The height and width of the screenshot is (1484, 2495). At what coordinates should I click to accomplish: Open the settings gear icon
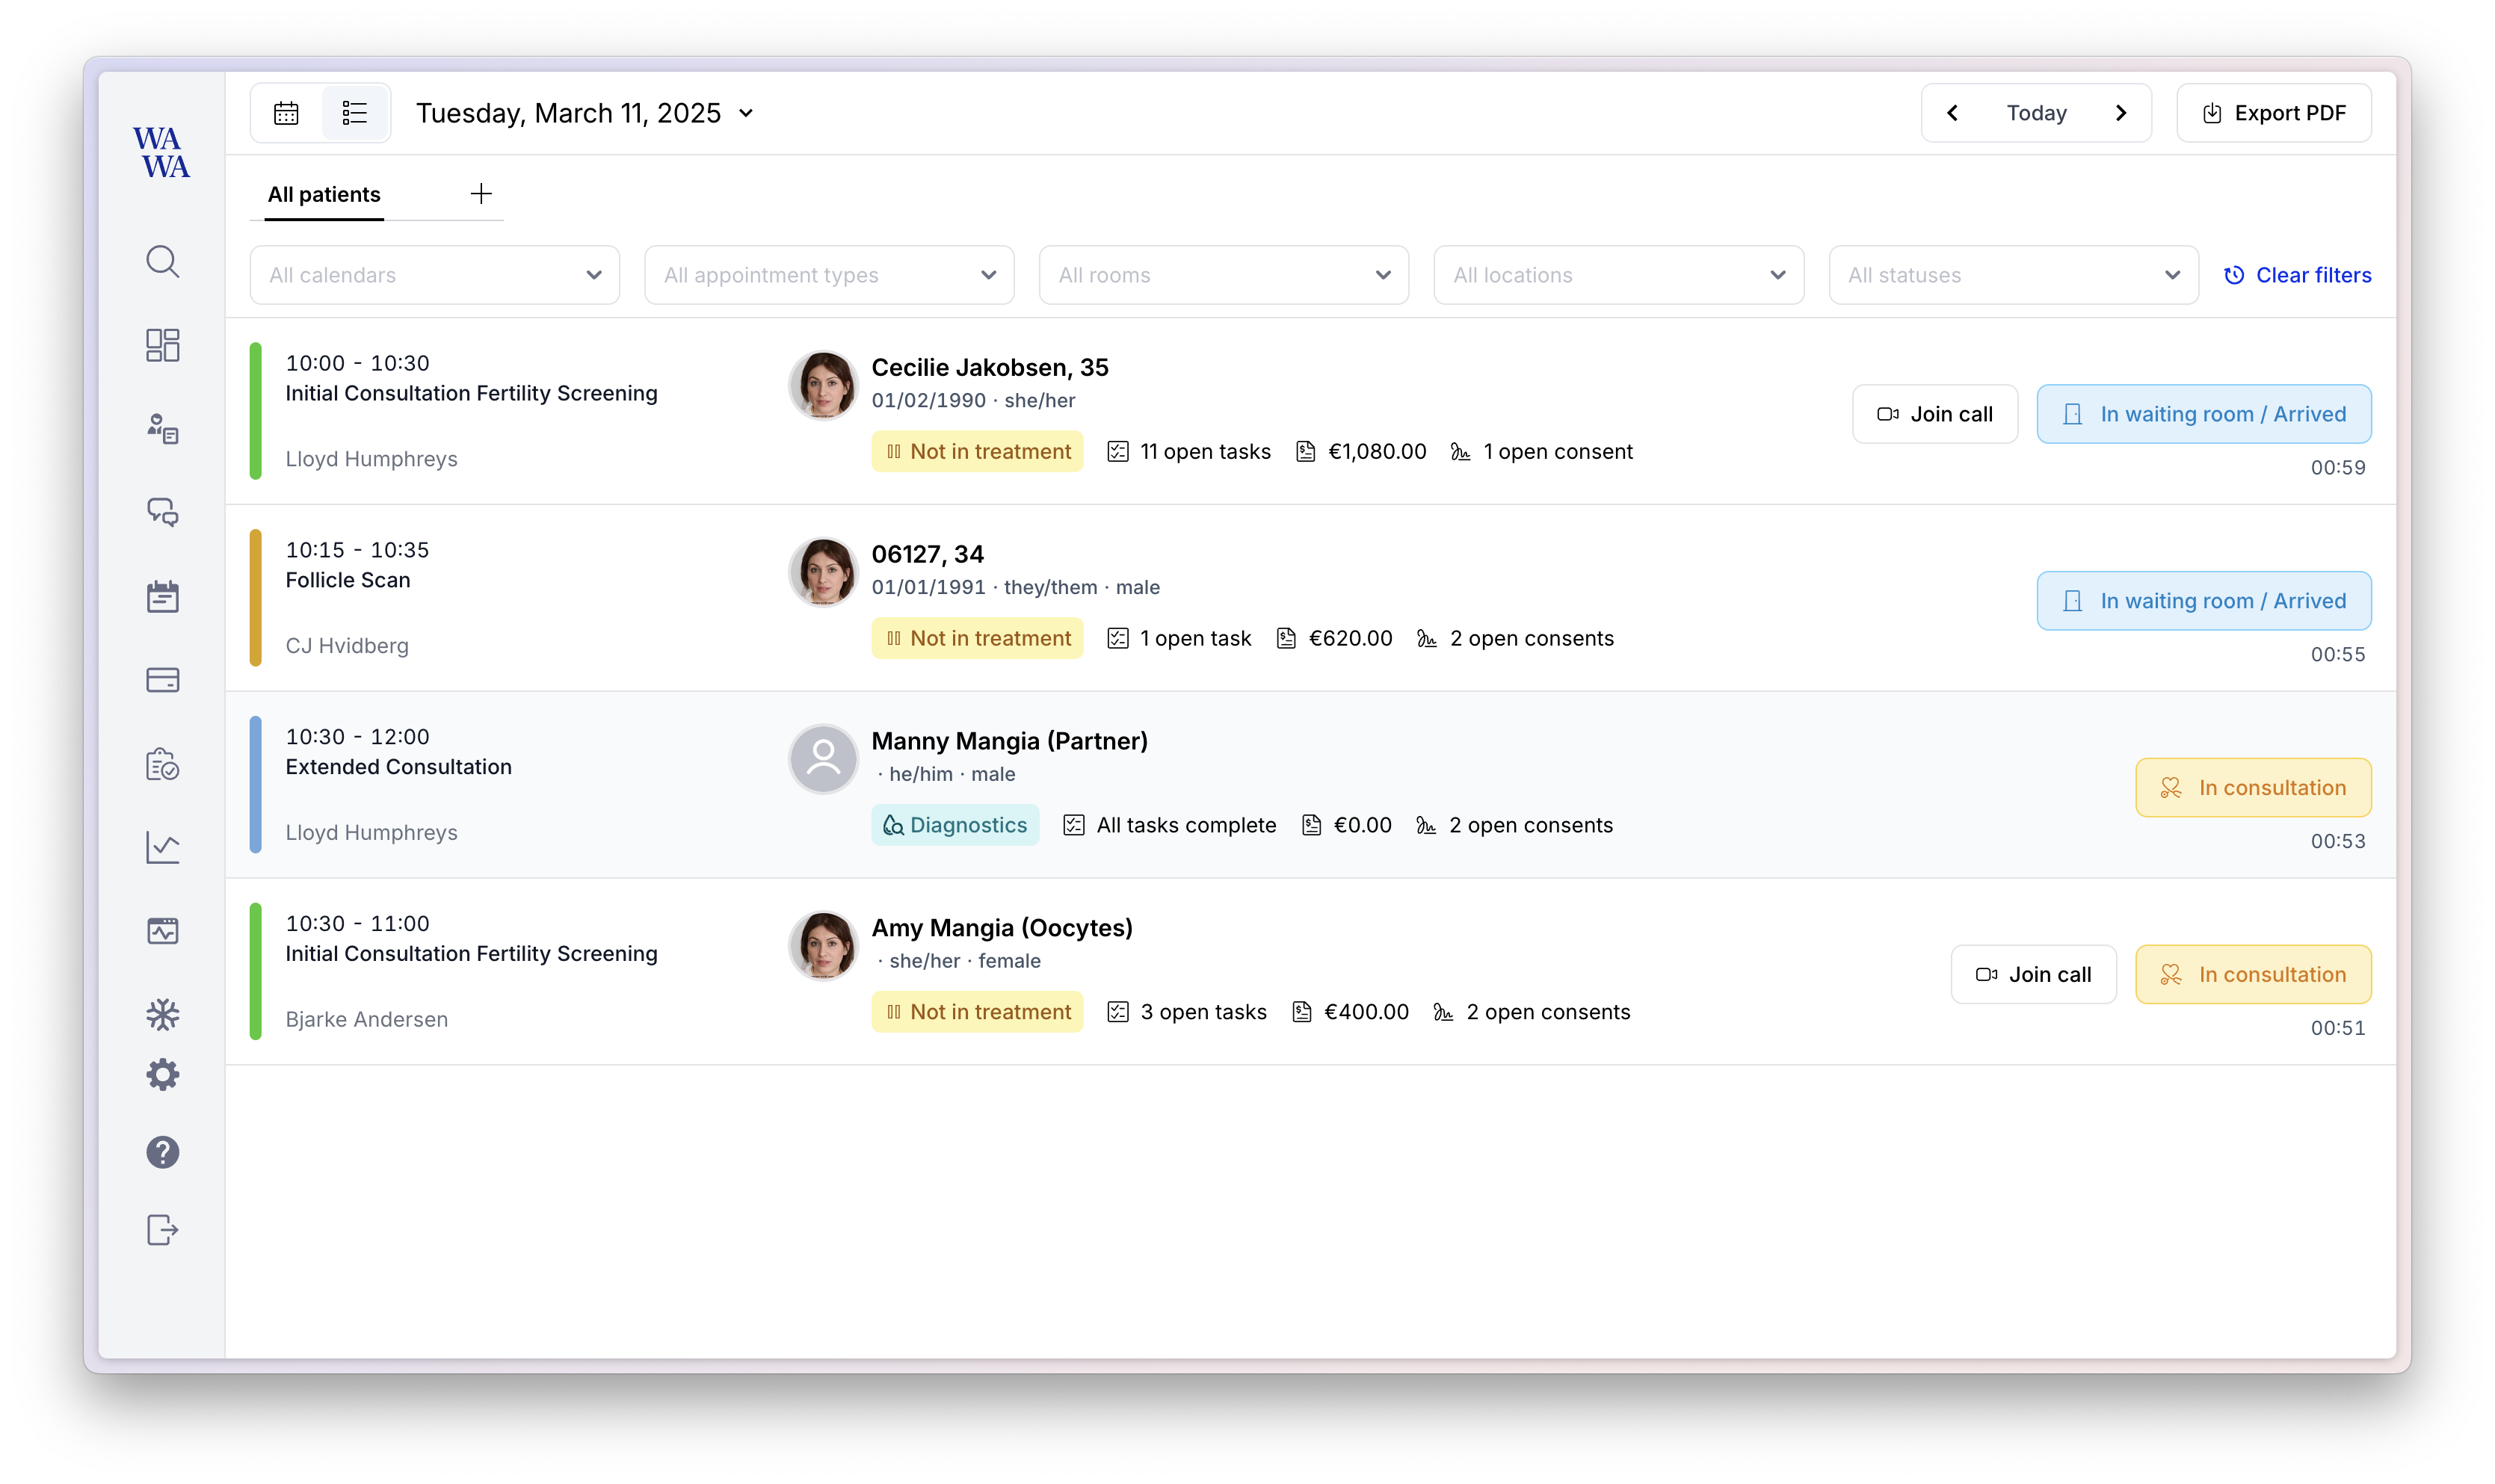(162, 1075)
